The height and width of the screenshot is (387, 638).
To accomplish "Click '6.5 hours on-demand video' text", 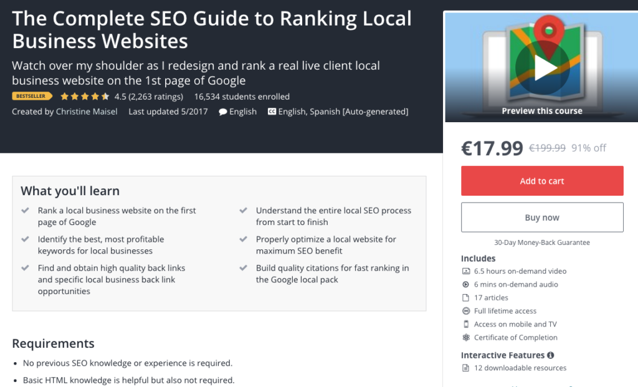I will [520, 271].
